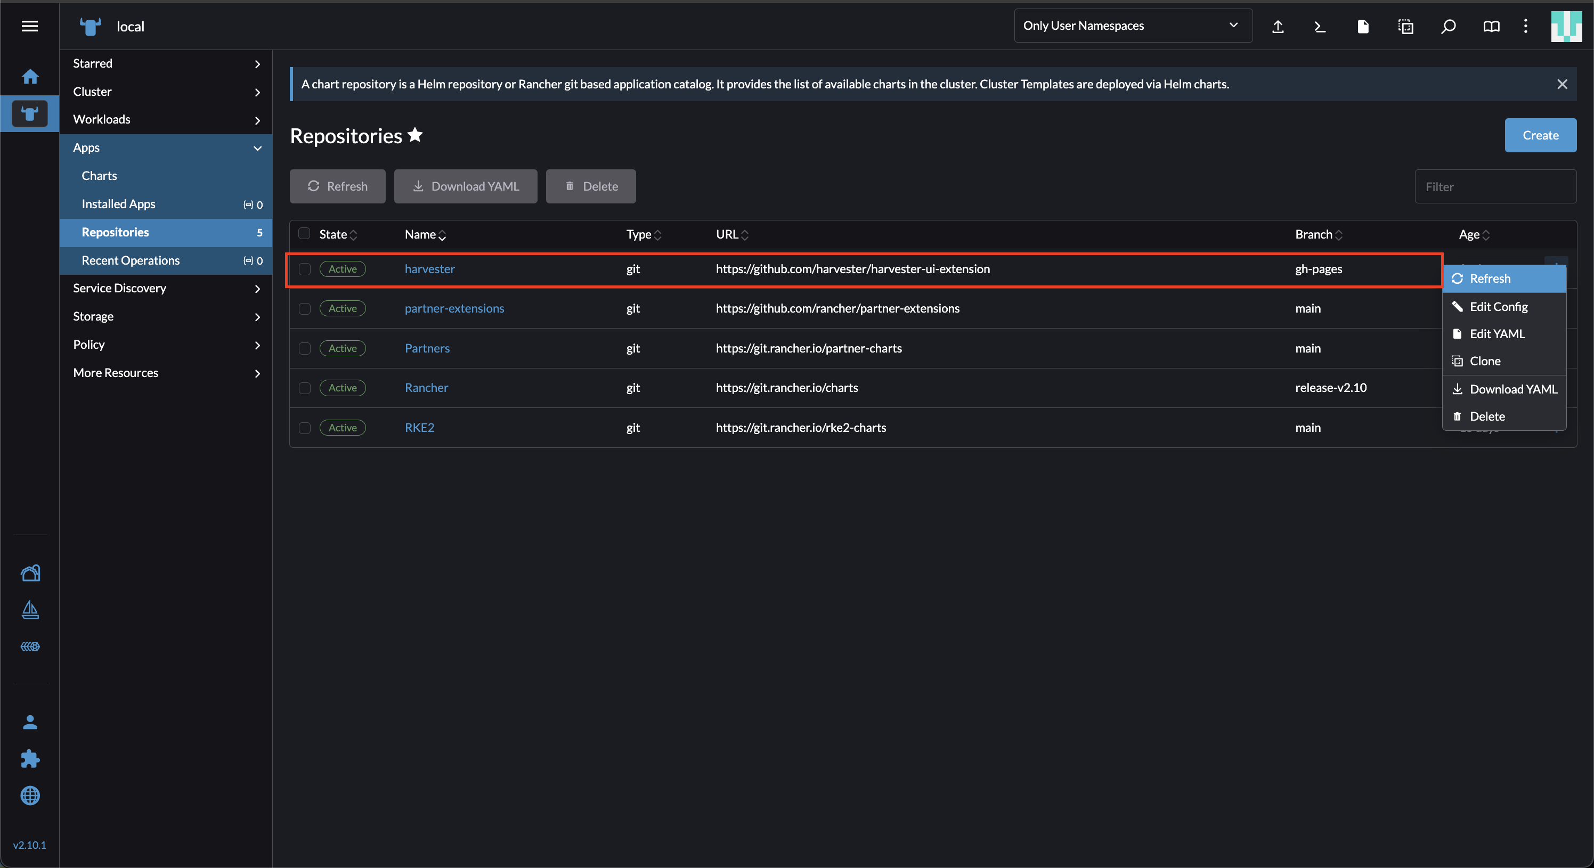Screen dimensions: 1594x868
Task: Switch to Installed Apps in the sidebar
Action: click(x=119, y=203)
